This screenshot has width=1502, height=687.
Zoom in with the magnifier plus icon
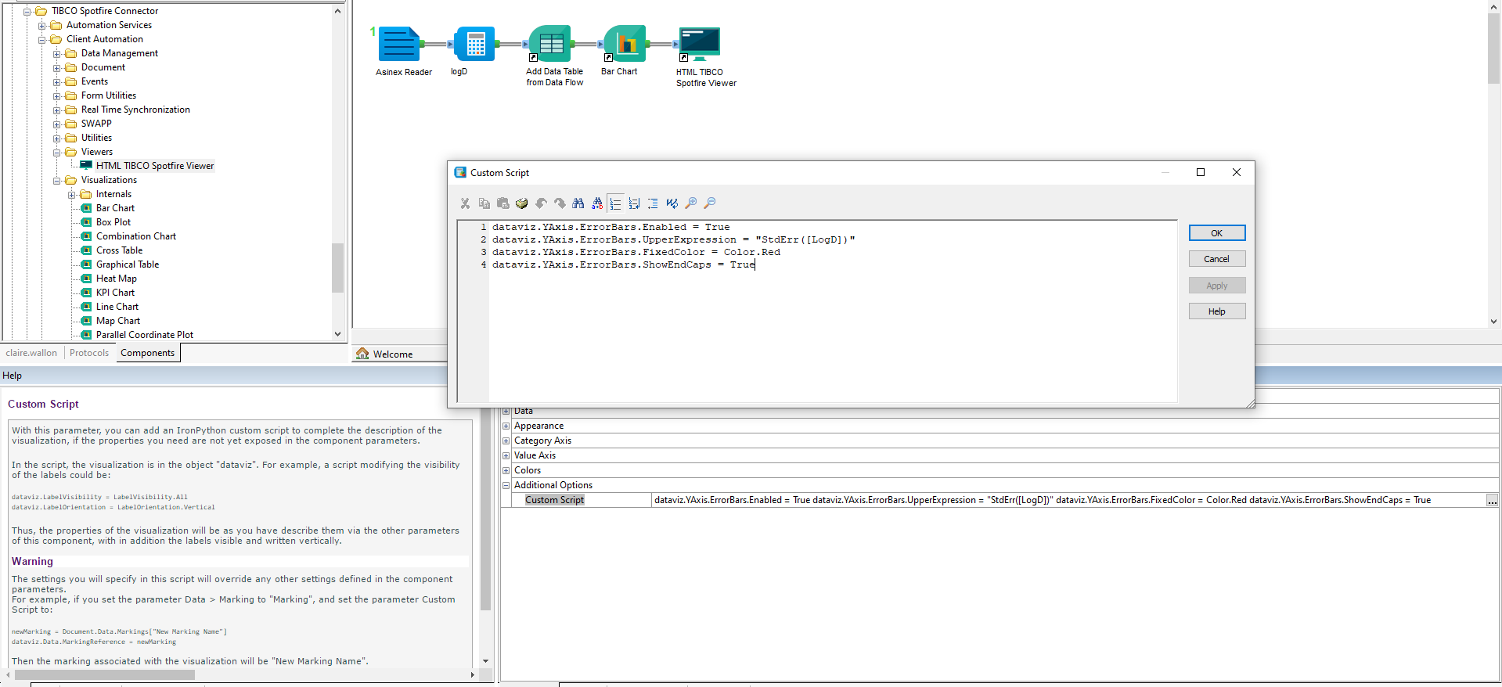coord(691,203)
